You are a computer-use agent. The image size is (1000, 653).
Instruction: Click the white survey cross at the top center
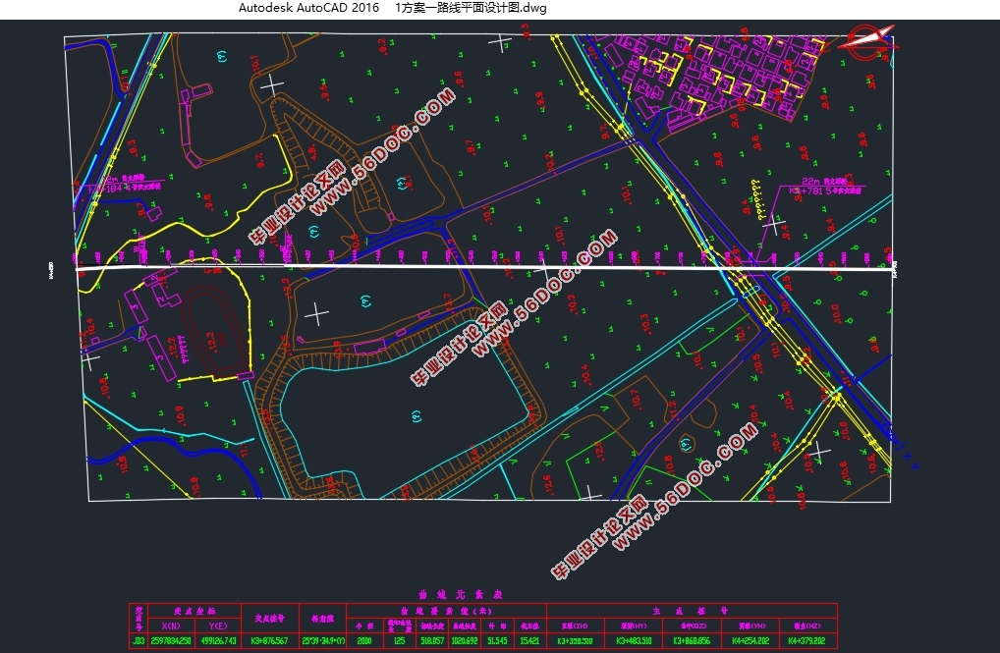coord(502,42)
